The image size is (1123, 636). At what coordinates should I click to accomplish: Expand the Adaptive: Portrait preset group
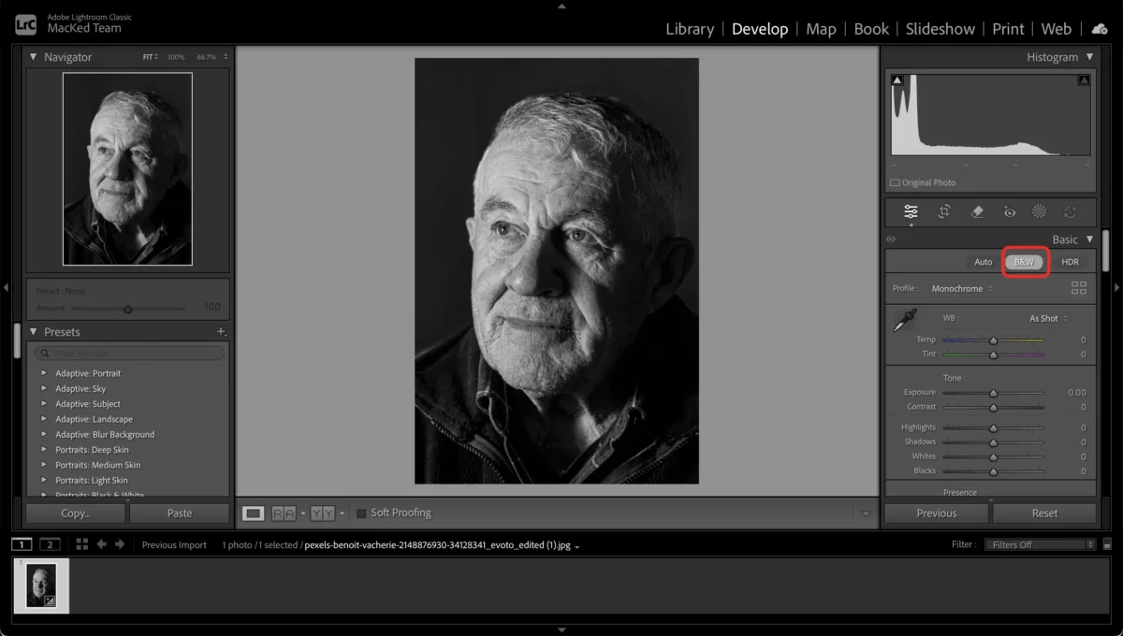(43, 373)
